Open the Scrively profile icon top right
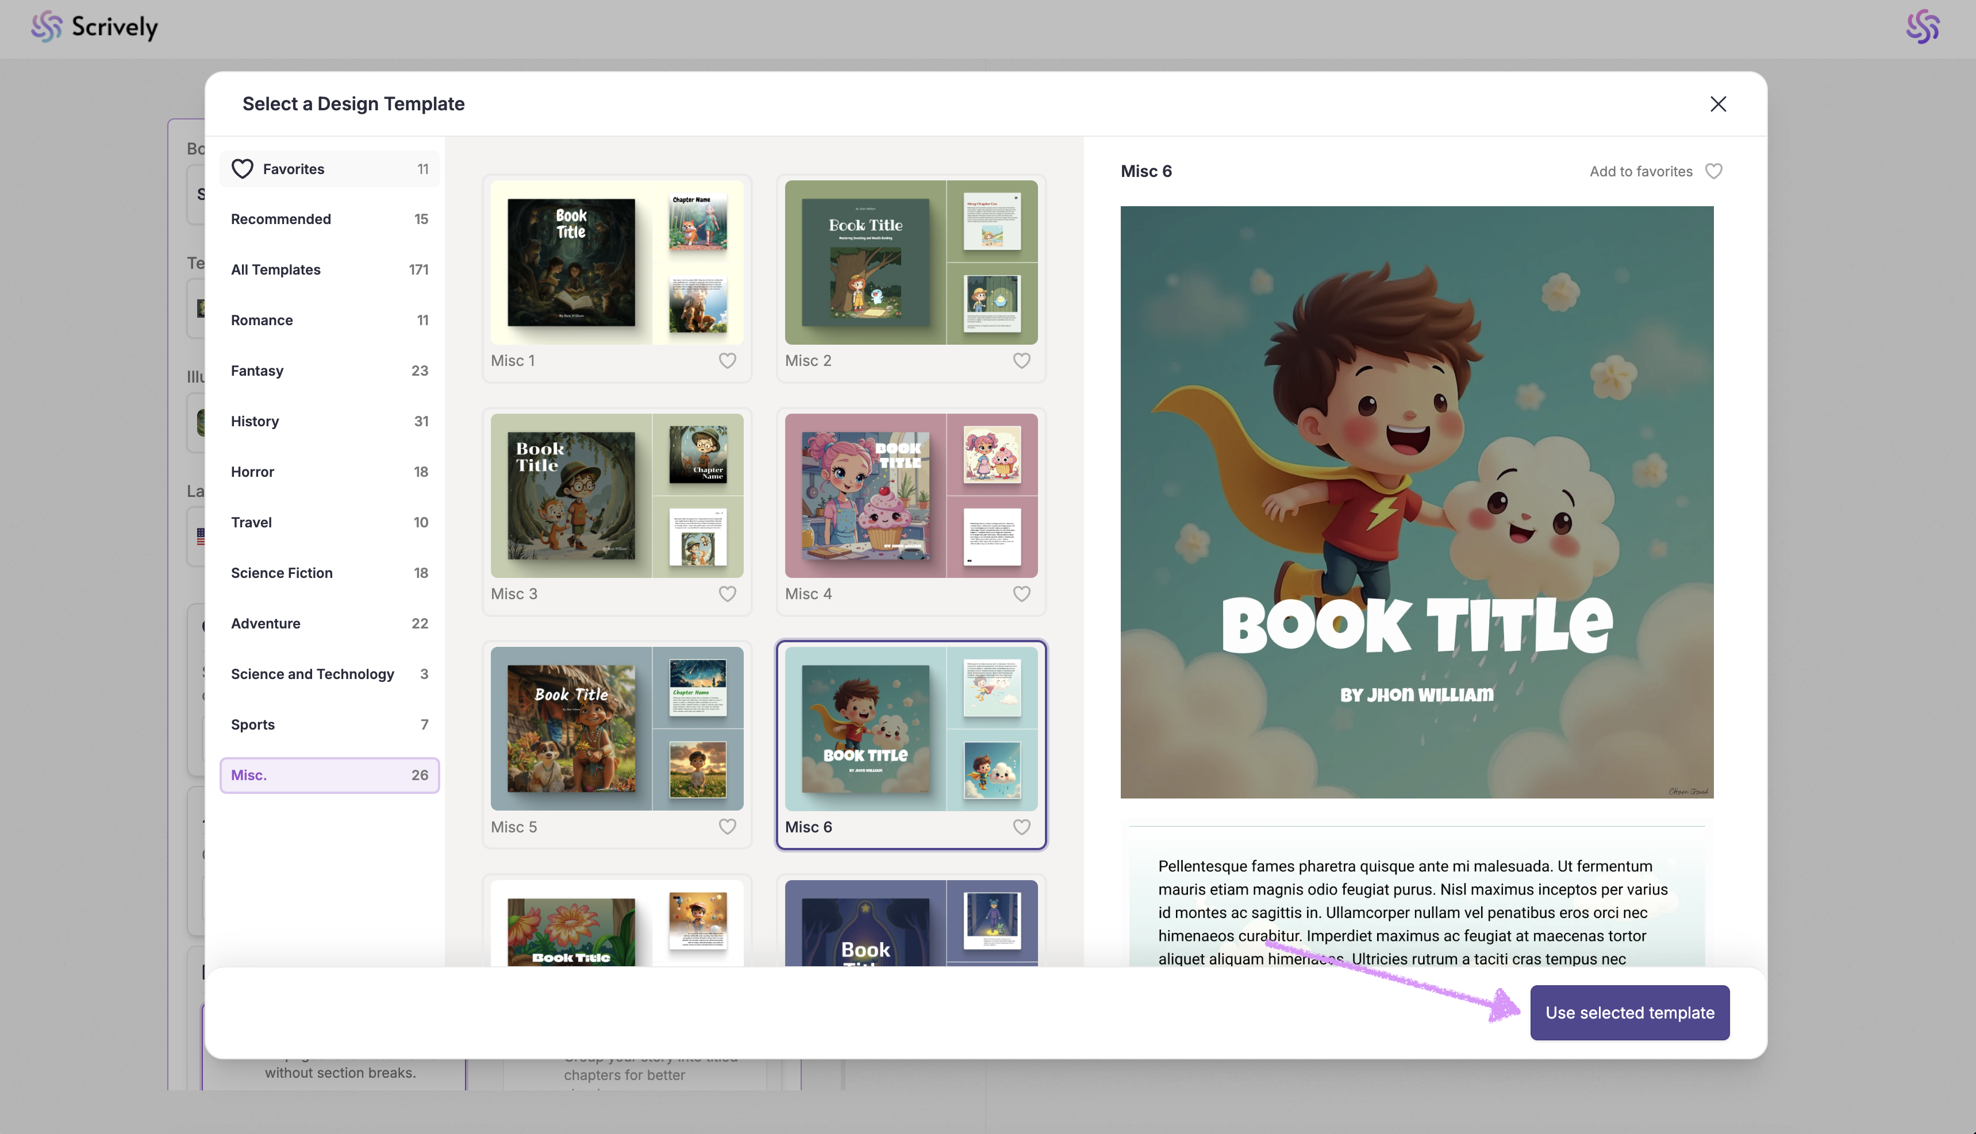 pos(1922,27)
